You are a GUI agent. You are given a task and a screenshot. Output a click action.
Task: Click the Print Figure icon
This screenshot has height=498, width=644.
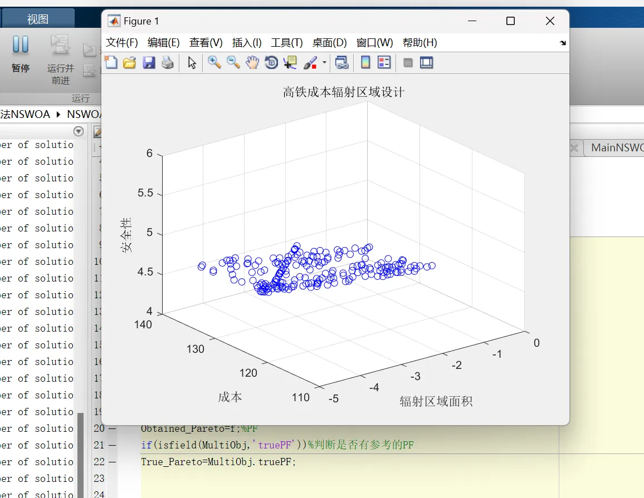click(x=168, y=63)
